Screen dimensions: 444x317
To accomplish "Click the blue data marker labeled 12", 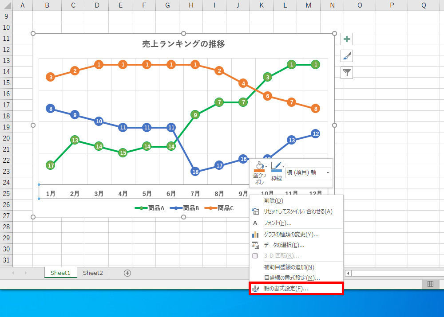I will 315,134.
